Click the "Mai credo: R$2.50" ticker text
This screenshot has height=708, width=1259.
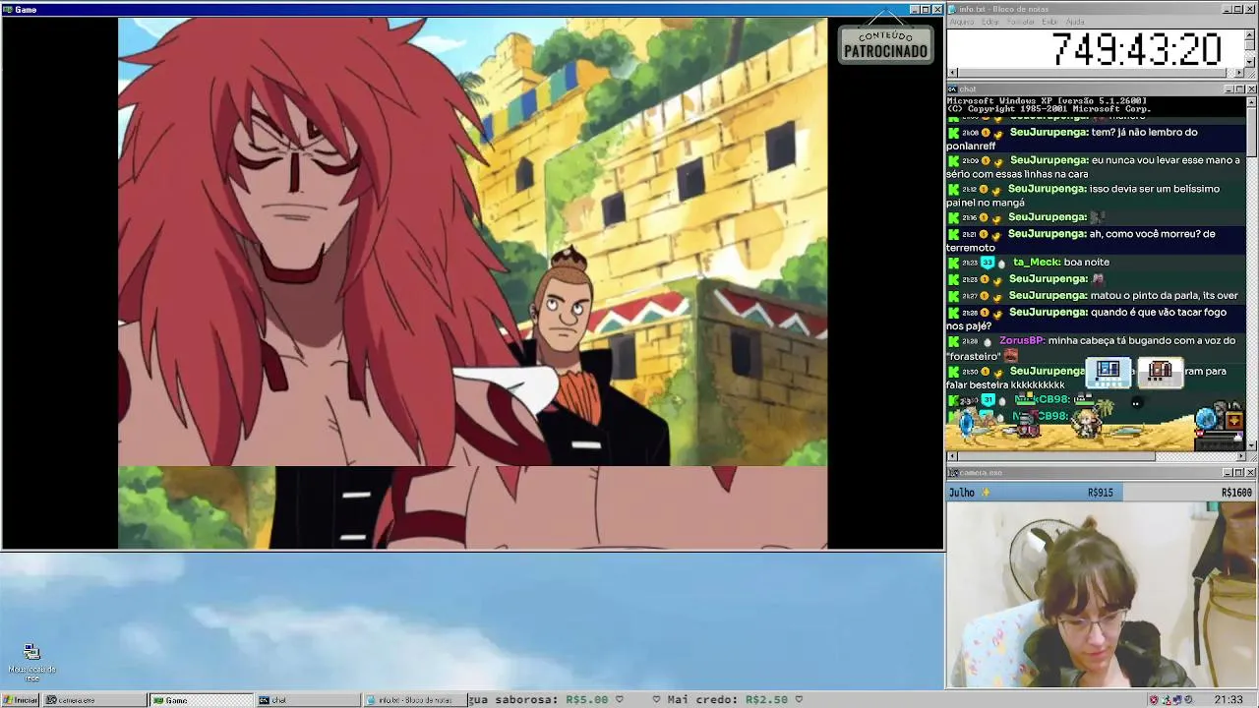pos(727,700)
